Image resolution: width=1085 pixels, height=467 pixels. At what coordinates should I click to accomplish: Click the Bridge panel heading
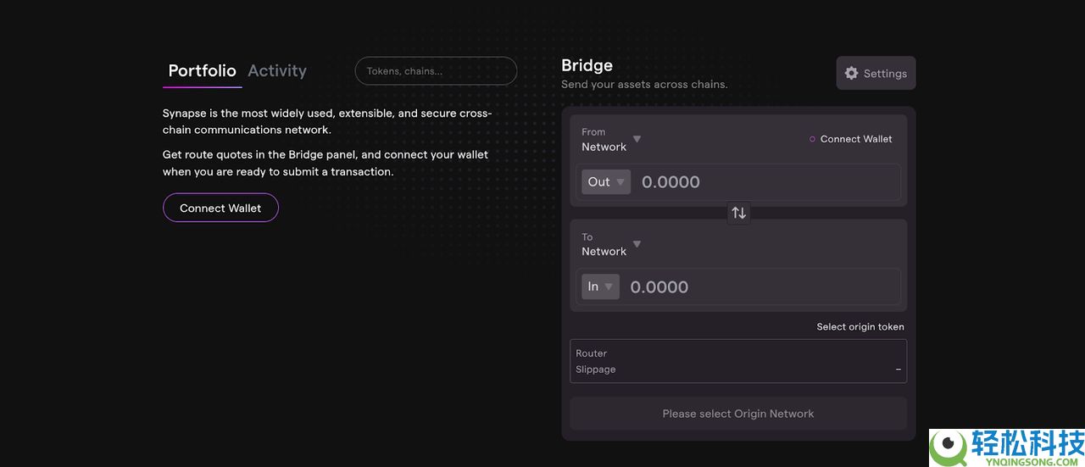pyautogui.click(x=587, y=65)
